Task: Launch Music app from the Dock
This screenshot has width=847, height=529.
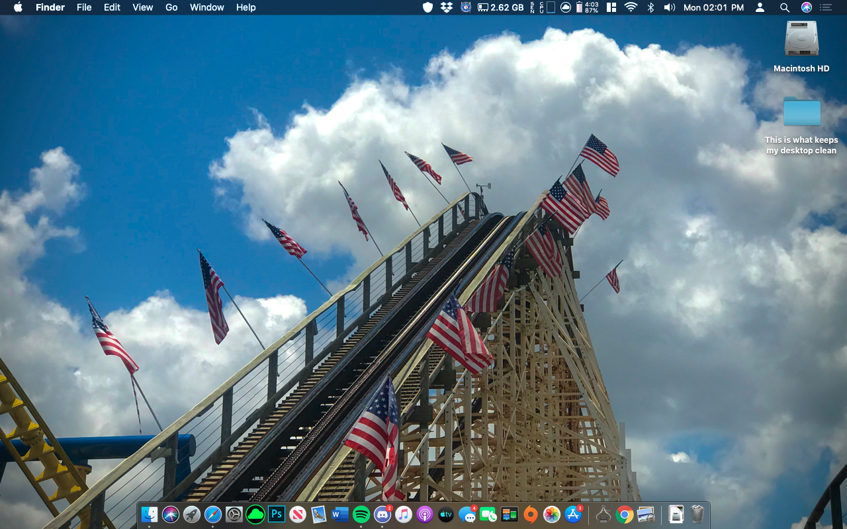Action: coord(404,514)
